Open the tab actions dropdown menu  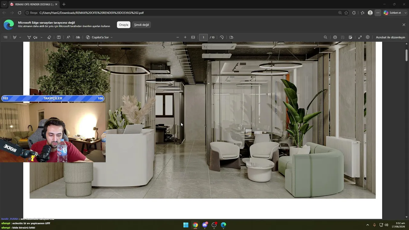[4, 4]
